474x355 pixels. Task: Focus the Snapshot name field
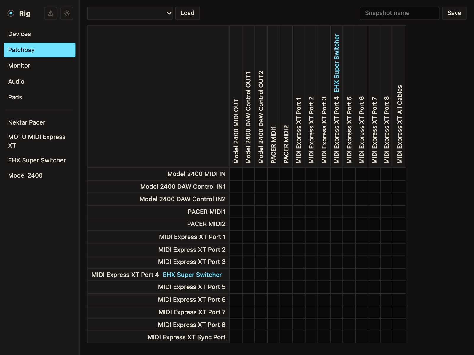point(399,13)
